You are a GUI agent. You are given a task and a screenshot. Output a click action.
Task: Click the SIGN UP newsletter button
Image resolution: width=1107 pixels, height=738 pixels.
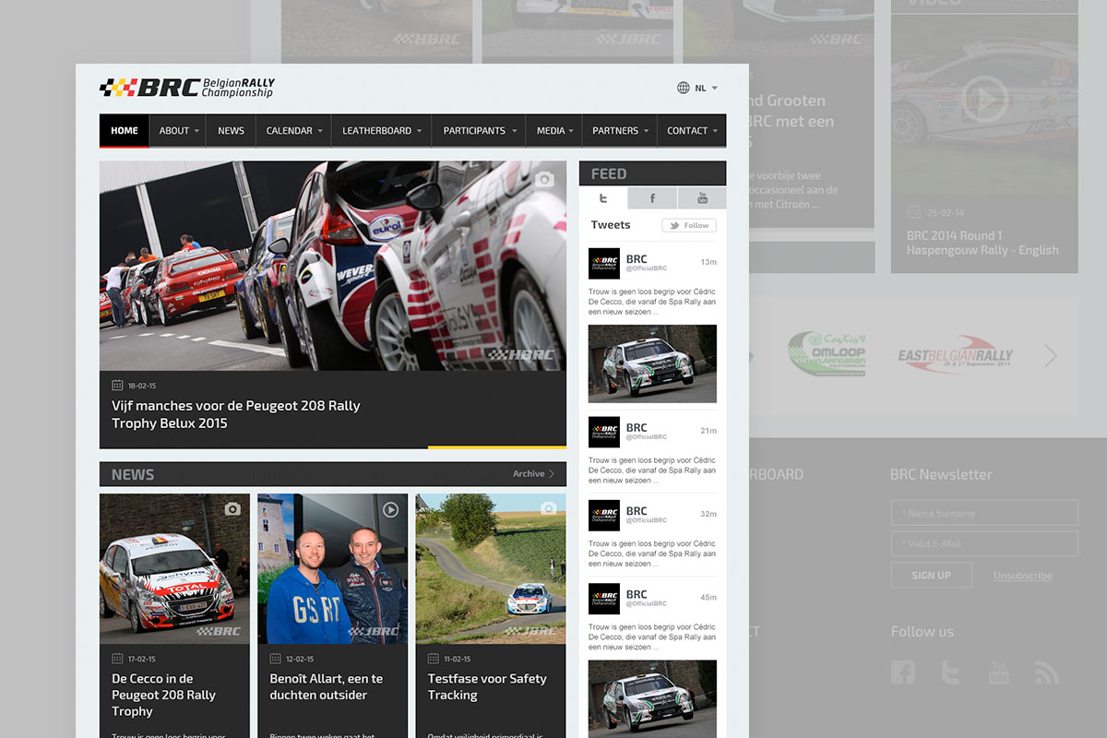click(x=931, y=575)
